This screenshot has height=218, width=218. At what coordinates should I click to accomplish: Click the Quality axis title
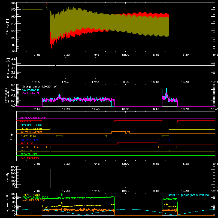(x=7, y=177)
